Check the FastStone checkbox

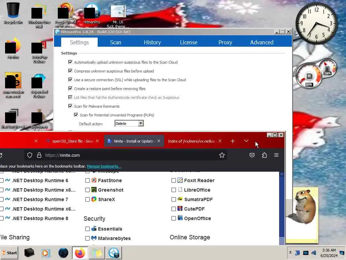88,181
